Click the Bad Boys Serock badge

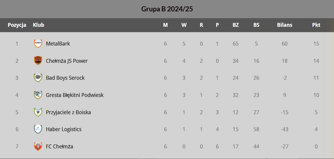38,78
